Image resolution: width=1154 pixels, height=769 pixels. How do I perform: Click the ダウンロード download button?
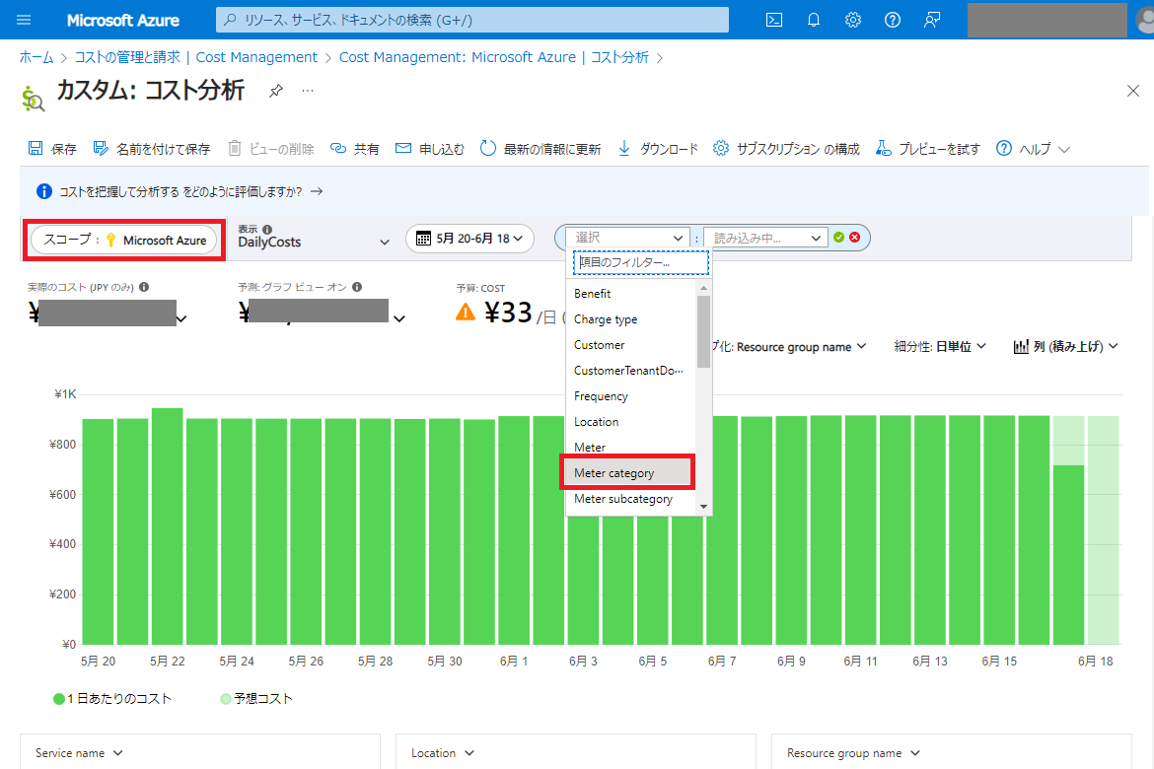[x=657, y=149]
